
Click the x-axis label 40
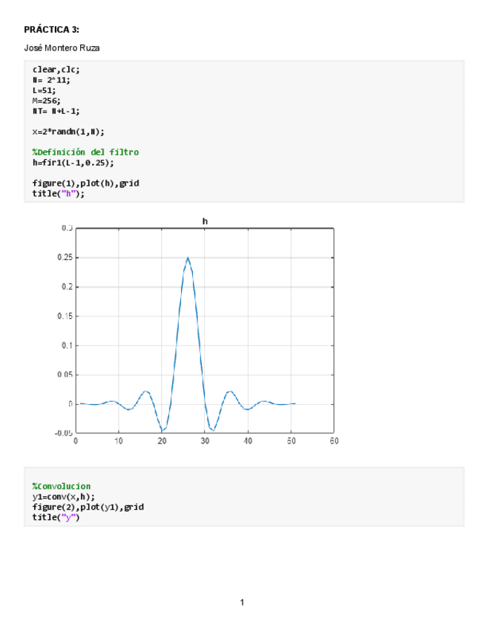click(x=248, y=441)
